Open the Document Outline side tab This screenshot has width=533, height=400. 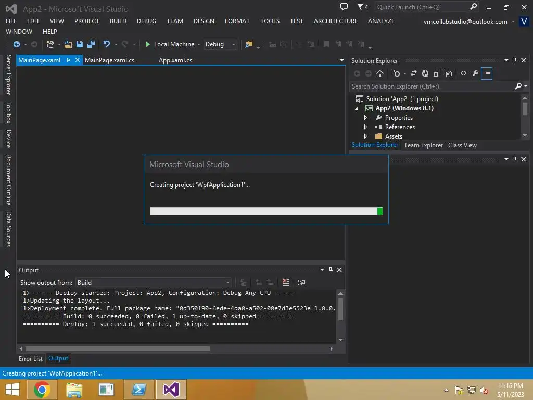[x=9, y=180]
